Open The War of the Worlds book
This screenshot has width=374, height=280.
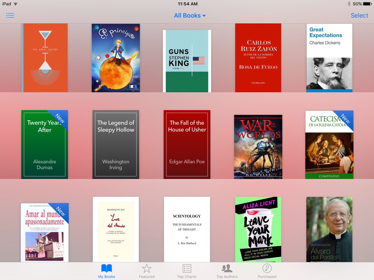(x=258, y=147)
